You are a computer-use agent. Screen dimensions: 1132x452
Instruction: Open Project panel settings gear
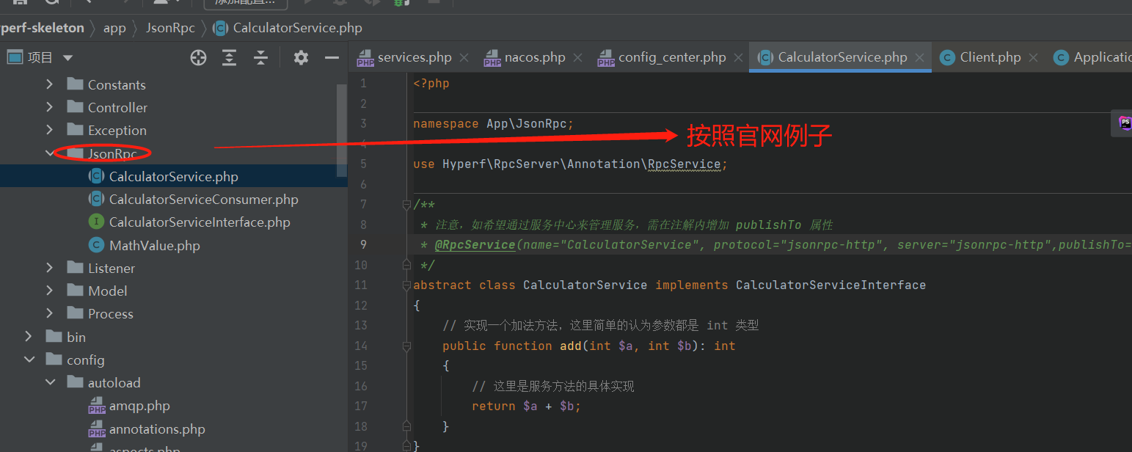coord(301,58)
